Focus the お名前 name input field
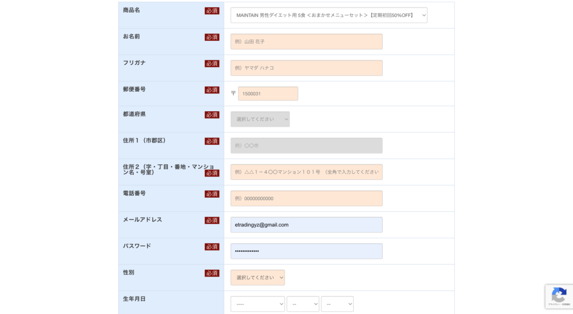 [306, 41]
